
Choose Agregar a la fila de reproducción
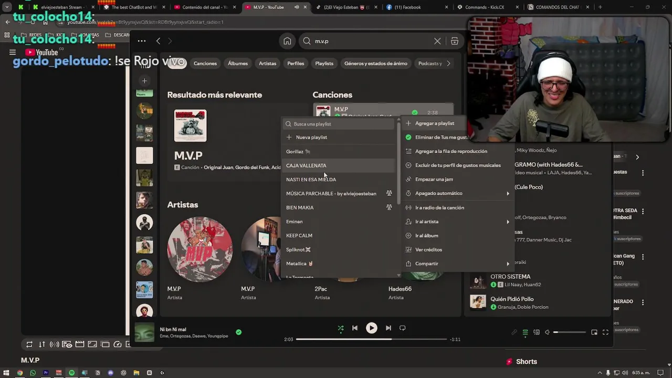tap(457, 151)
